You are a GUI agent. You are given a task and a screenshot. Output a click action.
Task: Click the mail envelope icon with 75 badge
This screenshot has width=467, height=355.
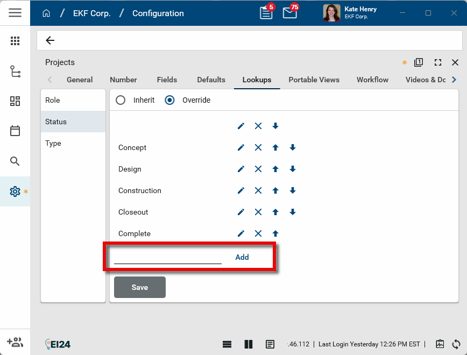point(289,13)
